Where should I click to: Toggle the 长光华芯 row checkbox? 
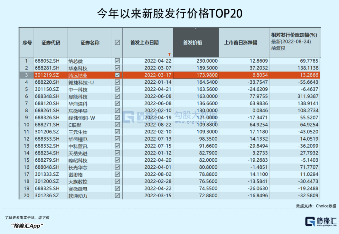click(x=117, y=167)
